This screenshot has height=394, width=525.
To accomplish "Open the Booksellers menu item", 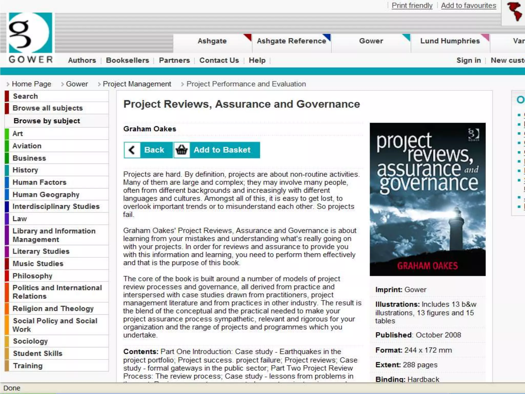I will tap(127, 60).
